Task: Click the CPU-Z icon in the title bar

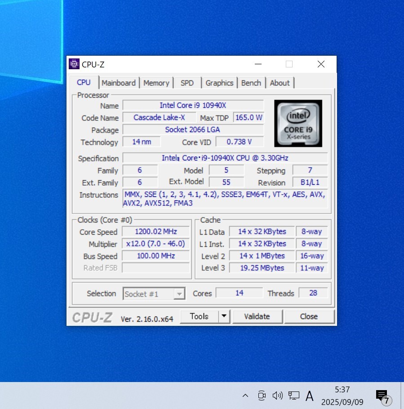Action: pos(74,64)
